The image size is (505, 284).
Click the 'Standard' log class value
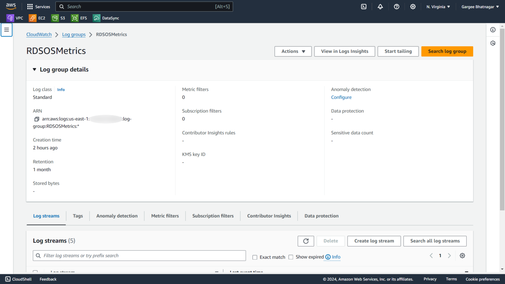click(x=43, y=97)
